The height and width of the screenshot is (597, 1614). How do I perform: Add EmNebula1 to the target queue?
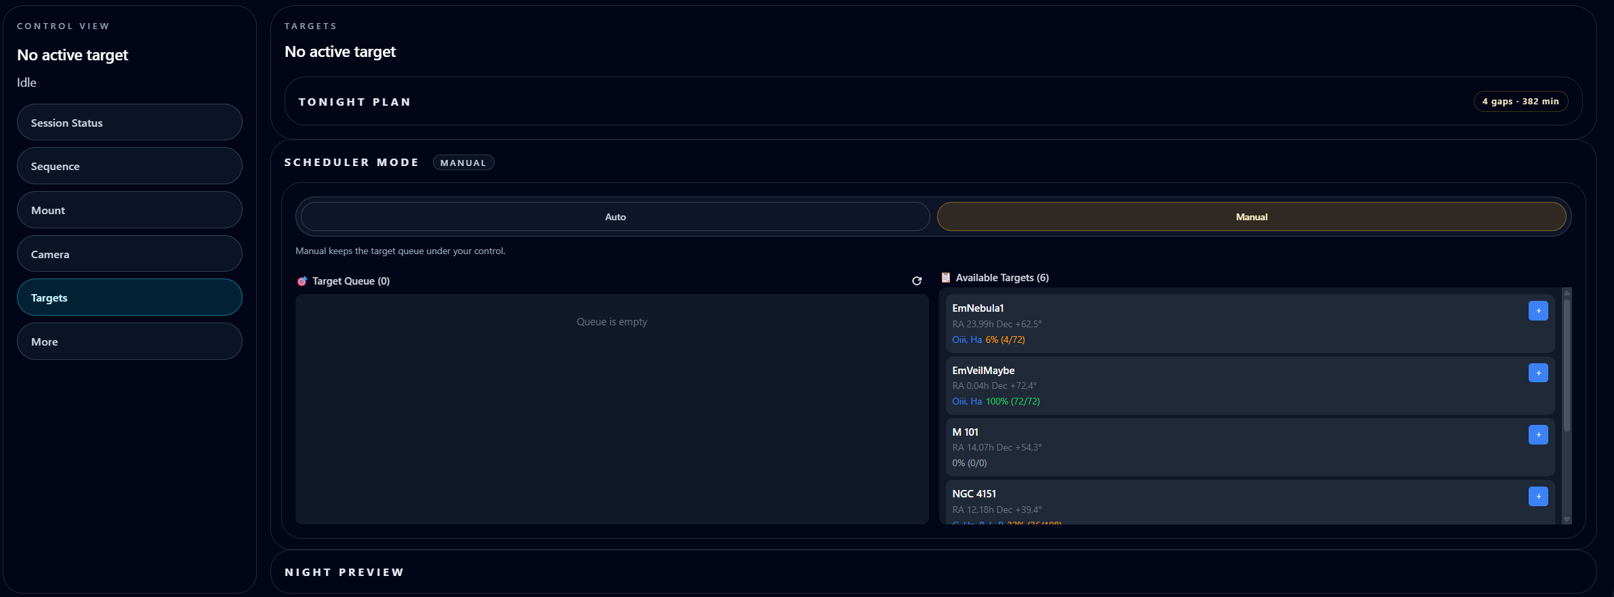pyautogui.click(x=1537, y=310)
